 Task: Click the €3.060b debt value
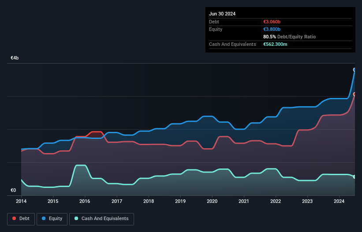pyautogui.click(x=272, y=22)
